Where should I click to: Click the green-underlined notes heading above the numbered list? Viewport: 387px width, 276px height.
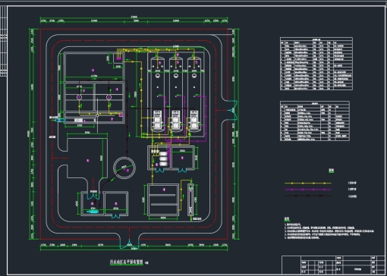click(x=287, y=219)
